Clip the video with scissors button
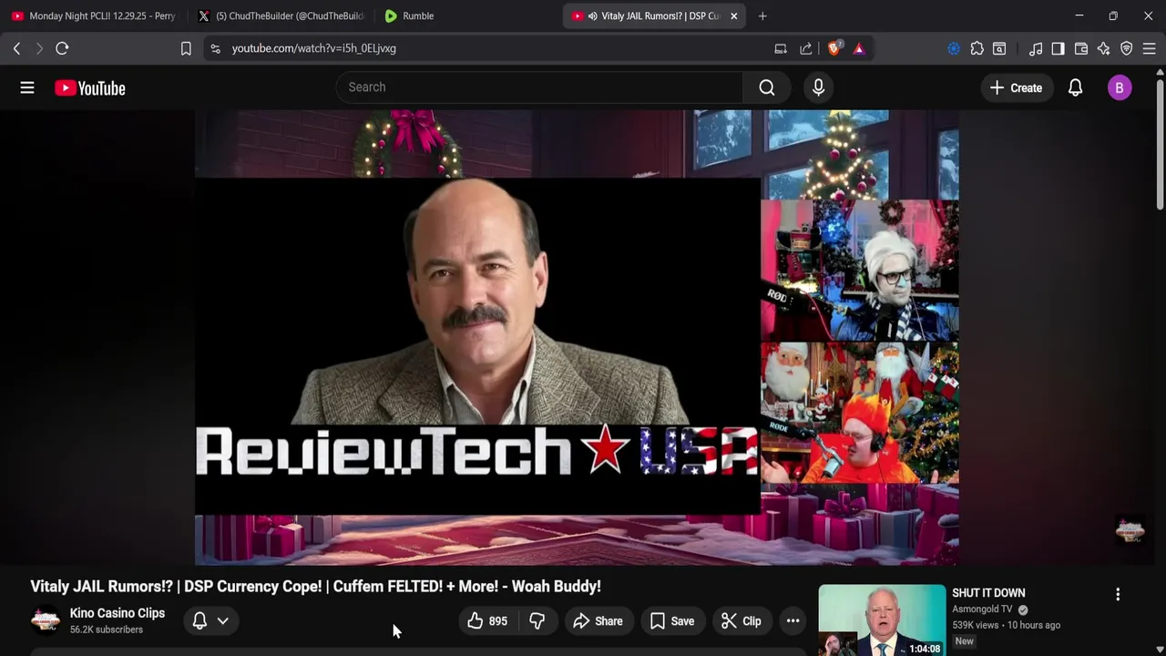Viewport: 1166px width, 656px height. pyautogui.click(x=741, y=621)
